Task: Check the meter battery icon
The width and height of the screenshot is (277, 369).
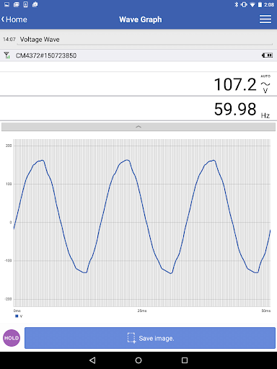Action: pos(267,55)
